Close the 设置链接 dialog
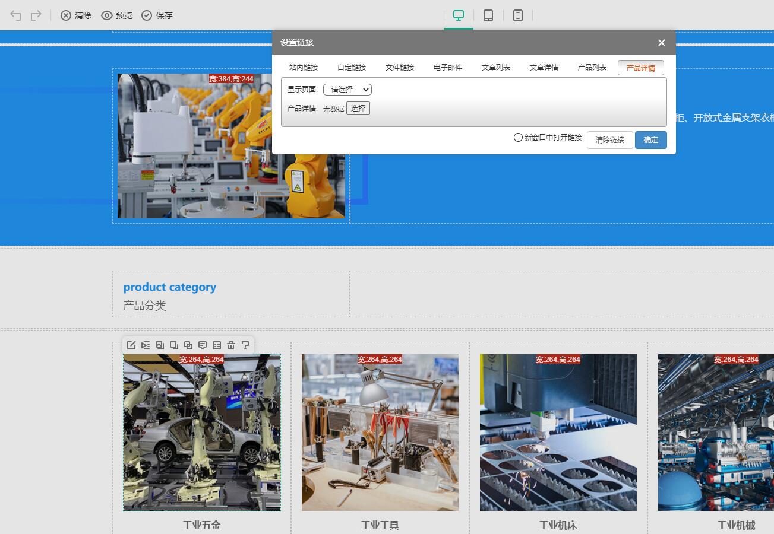The image size is (774, 534). coord(662,43)
